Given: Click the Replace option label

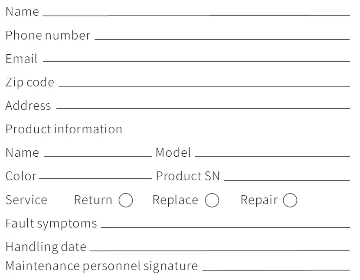Looking at the screenshot, I should [175, 200].
